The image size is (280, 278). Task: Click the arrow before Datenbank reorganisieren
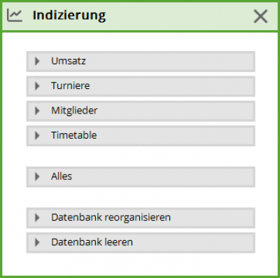pyautogui.click(x=37, y=218)
